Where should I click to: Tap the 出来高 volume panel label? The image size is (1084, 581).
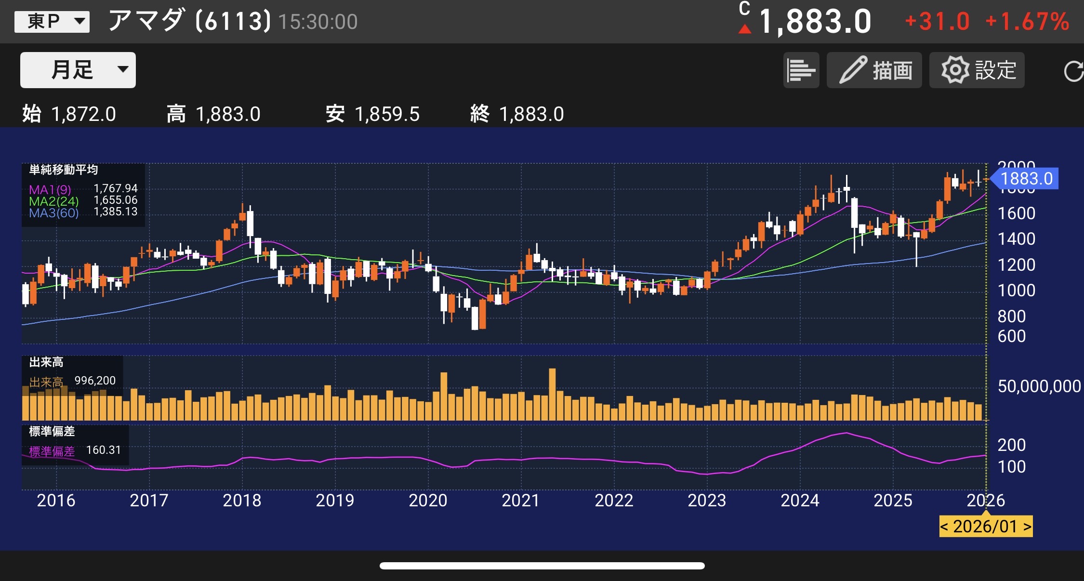[x=46, y=362]
